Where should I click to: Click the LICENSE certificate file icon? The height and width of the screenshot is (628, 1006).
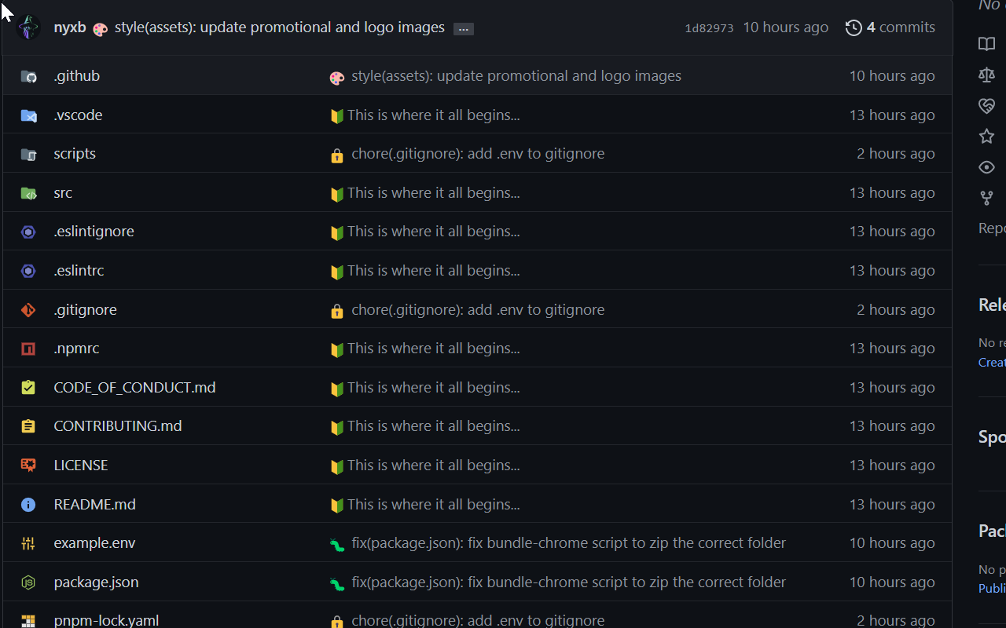pyautogui.click(x=28, y=466)
